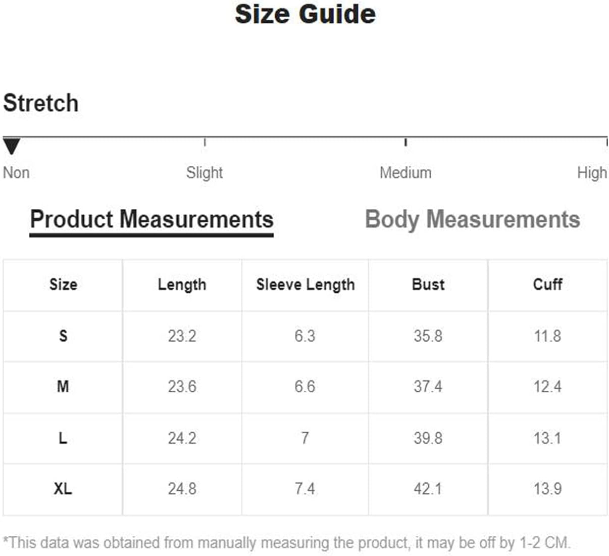Switch to the Body Measurements tab
609x556 pixels.
click(472, 219)
